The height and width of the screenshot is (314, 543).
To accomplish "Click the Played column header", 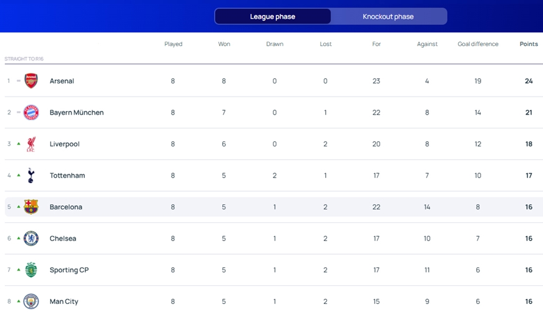I will click(174, 44).
